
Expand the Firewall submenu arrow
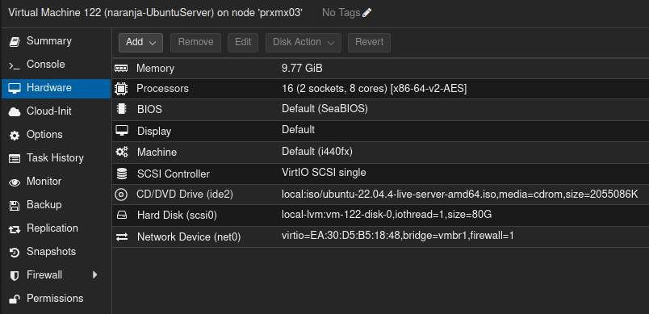pyautogui.click(x=94, y=274)
